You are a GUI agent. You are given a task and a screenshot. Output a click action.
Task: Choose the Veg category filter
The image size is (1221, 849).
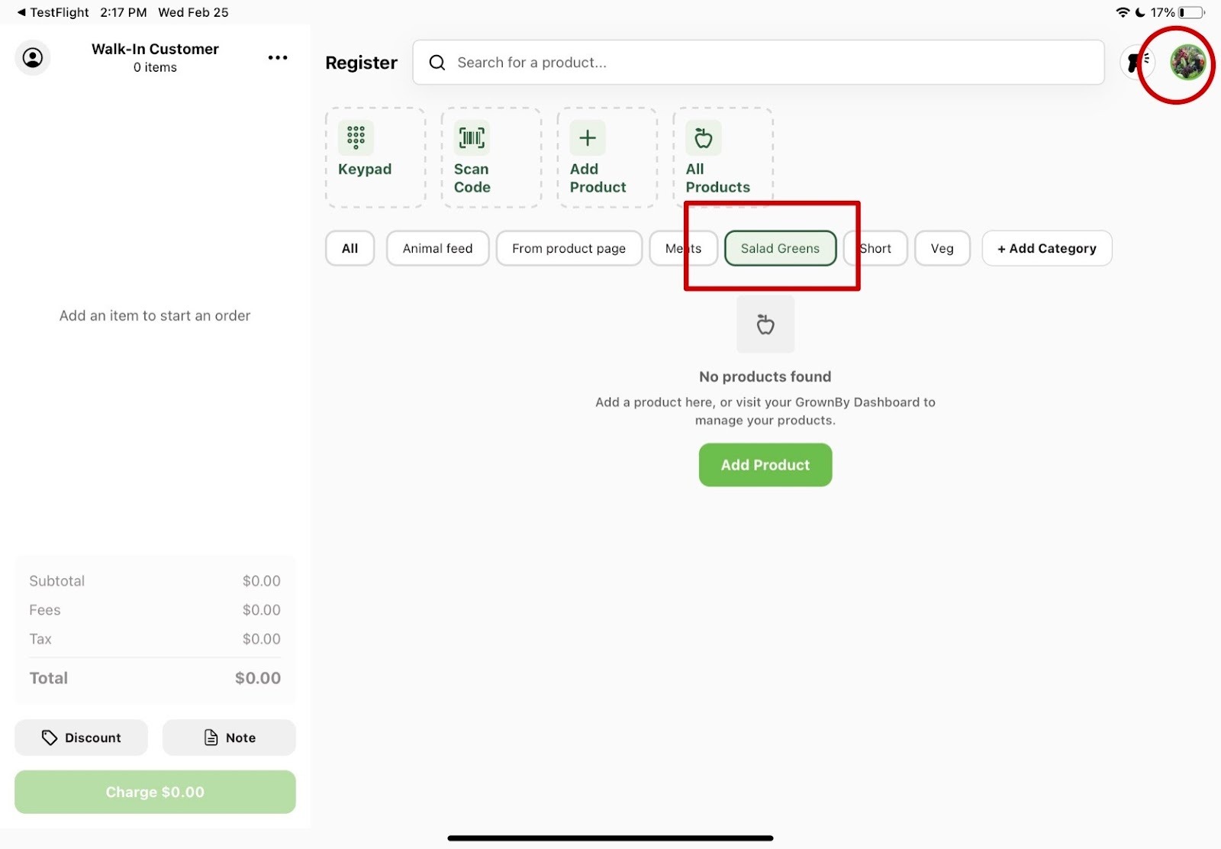[942, 248]
